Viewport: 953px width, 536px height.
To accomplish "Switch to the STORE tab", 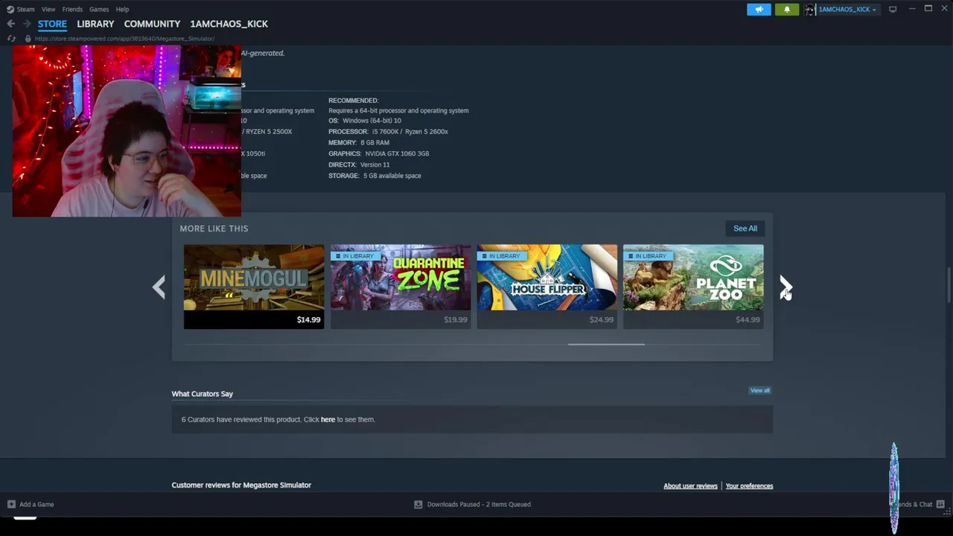I will click(52, 24).
